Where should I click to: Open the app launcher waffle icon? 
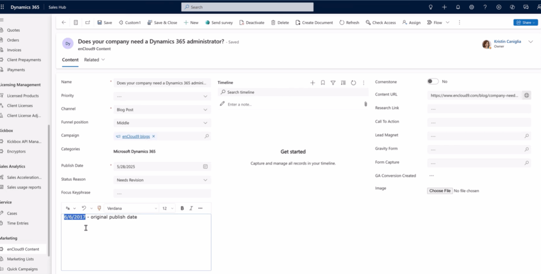(2, 7)
